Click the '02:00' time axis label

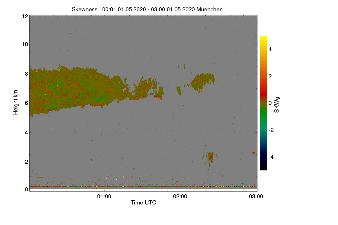[x=180, y=197]
